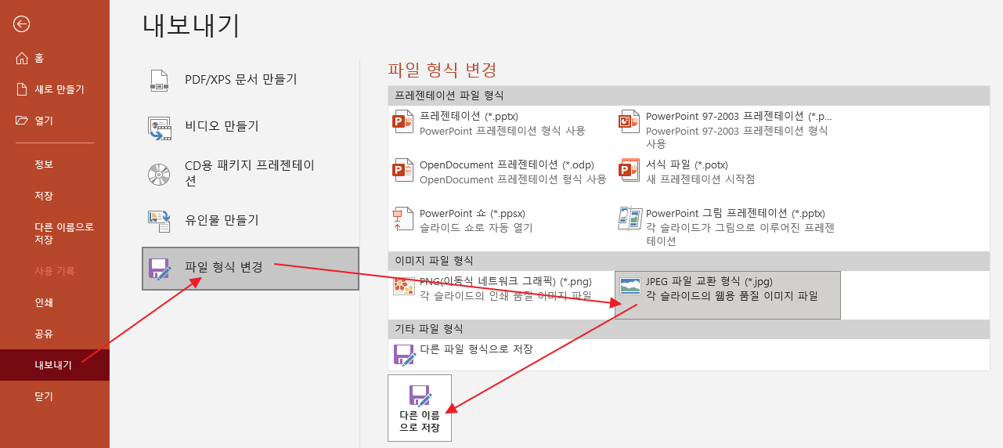This screenshot has width=1003, height=448.
Task: Choose JPEG 파일 교환 형식 (*.jpg)
Action: tap(727, 295)
